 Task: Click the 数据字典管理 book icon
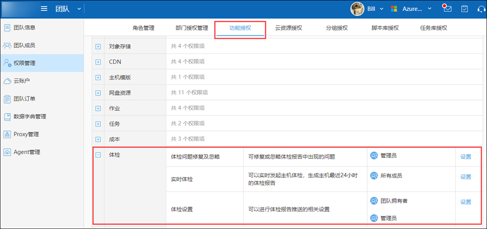point(7,117)
